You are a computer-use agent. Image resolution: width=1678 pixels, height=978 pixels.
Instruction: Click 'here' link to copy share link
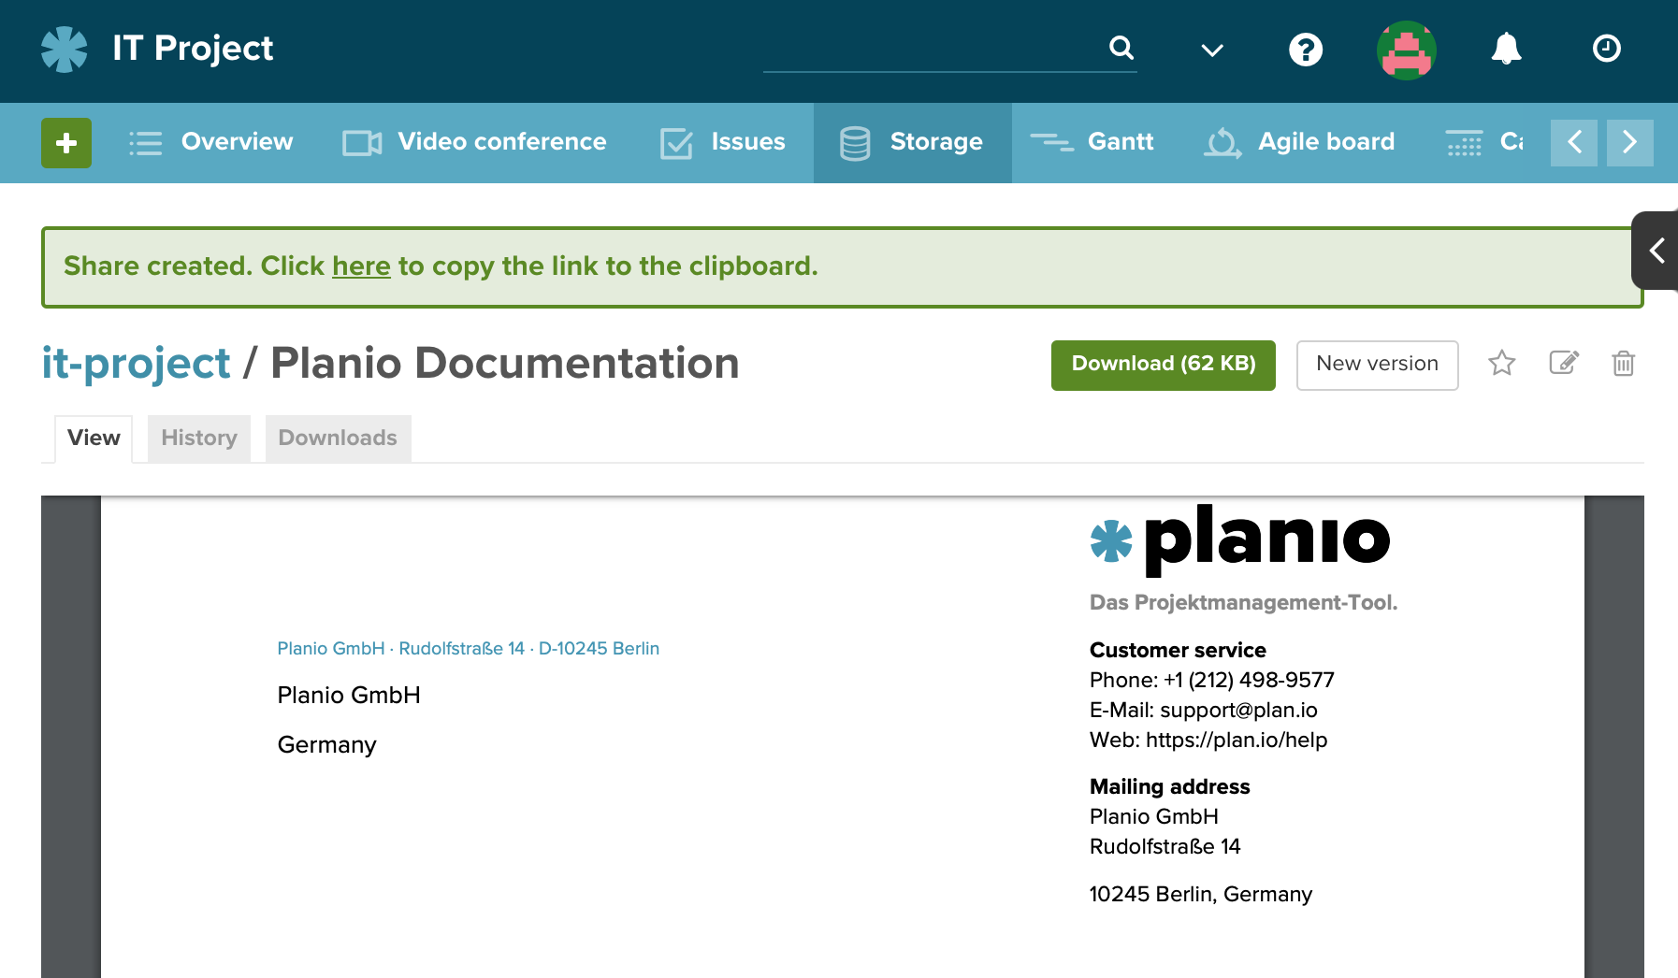(x=361, y=266)
